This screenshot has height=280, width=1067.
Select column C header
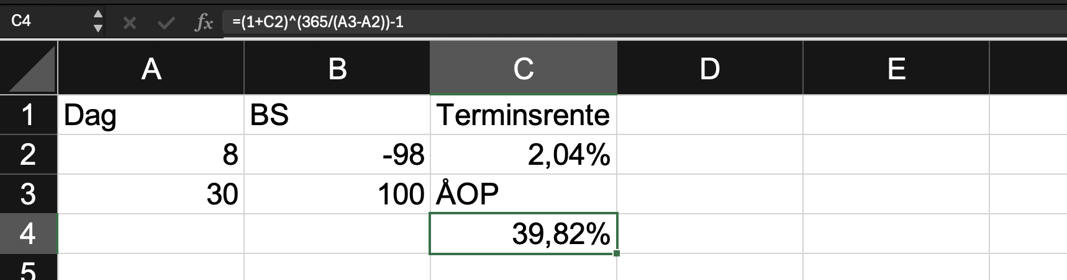[524, 68]
